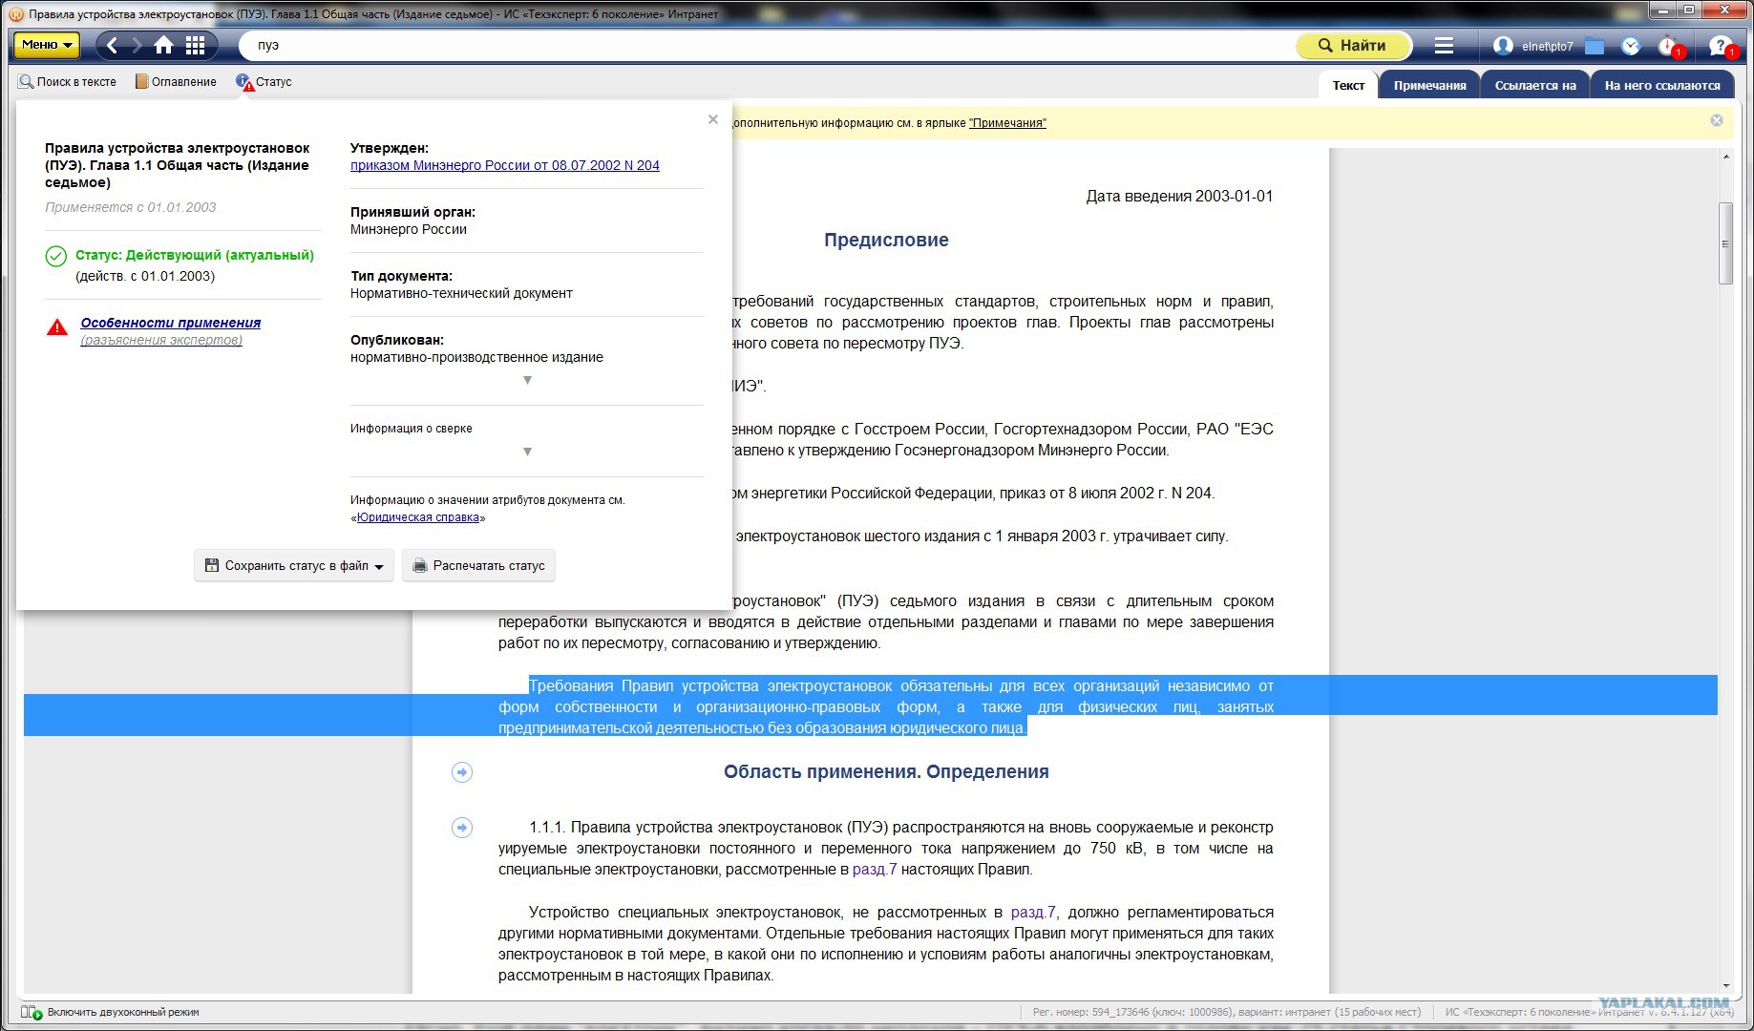The height and width of the screenshot is (1031, 1754).
Task: Open link 'приказом Минэнерго России от 08.07.2002'
Action: click(504, 165)
